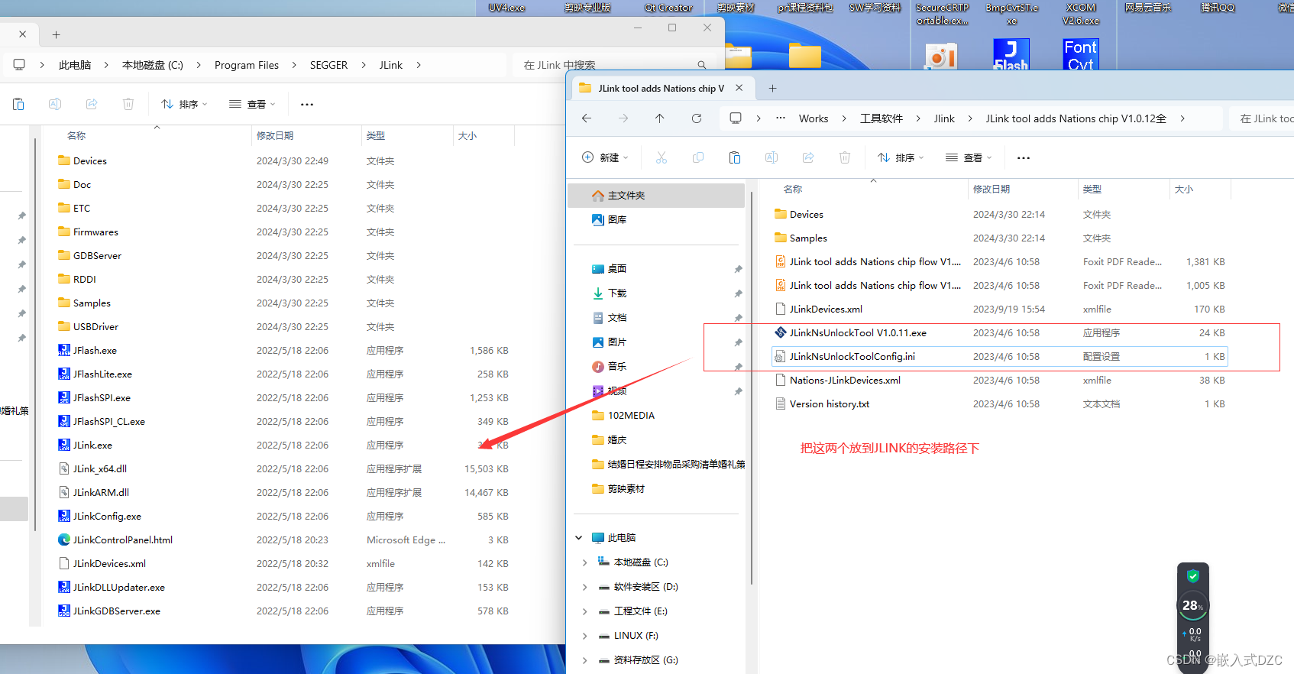Open the 查看 view dropdown in the right window

click(969, 157)
